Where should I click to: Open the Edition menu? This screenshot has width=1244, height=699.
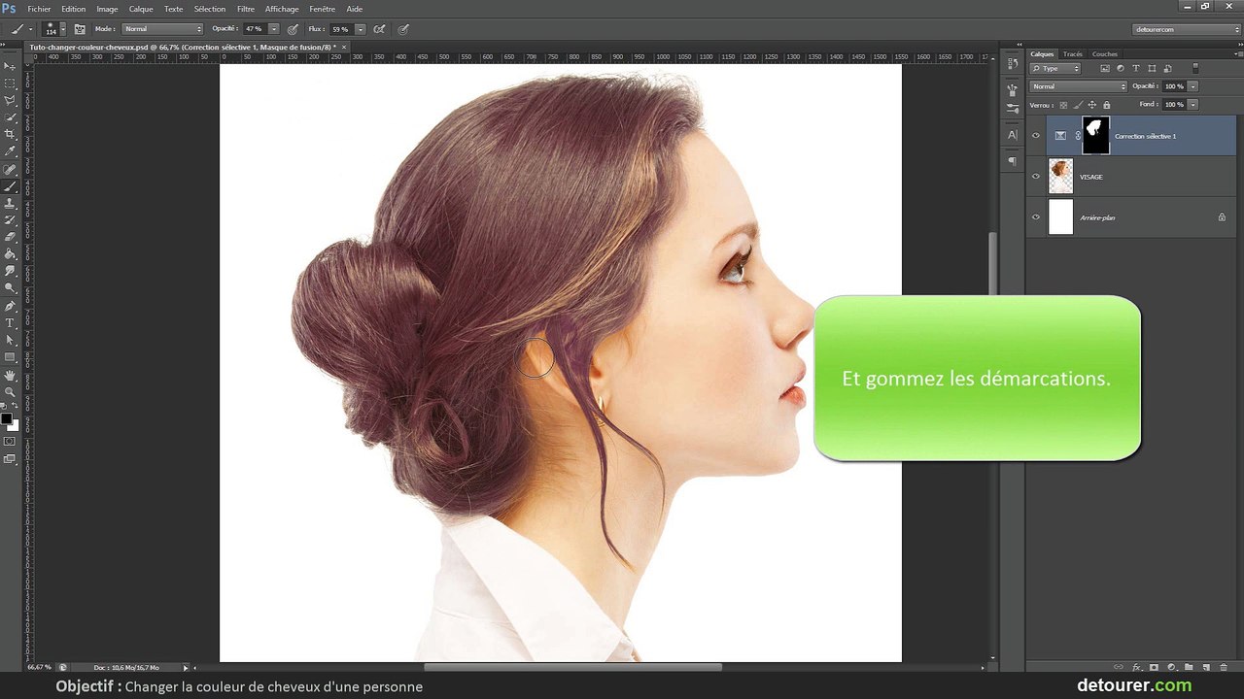click(73, 9)
